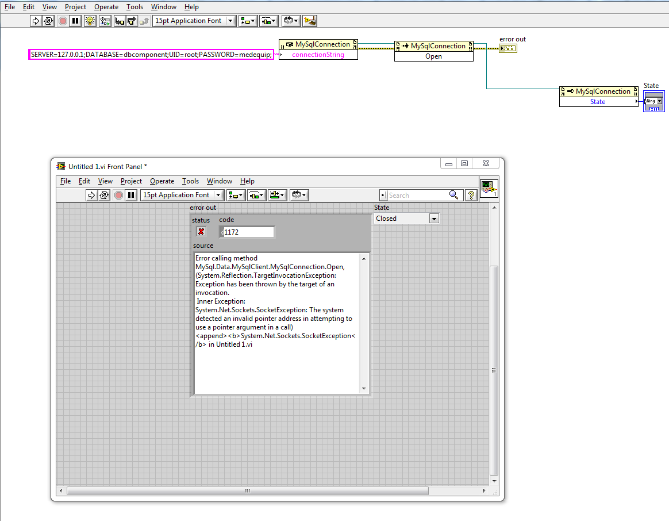This screenshot has height=521, width=669.
Task: Click Front Panel vertical scrollbar thumb
Action: point(494,370)
